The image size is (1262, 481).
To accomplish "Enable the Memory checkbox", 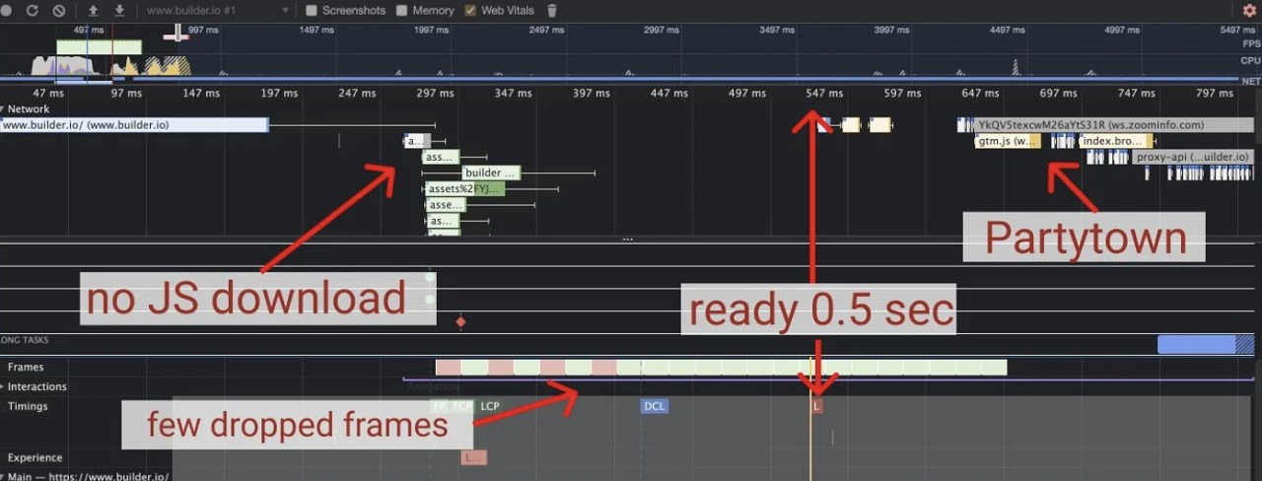I will click(401, 11).
